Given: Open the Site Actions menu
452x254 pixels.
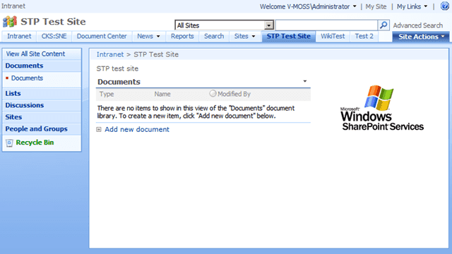Looking at the screenshot, I should (421, 37).
